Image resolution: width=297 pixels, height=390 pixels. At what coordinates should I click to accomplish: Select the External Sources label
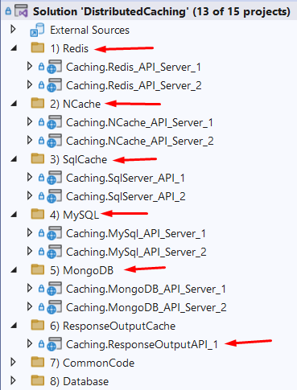[89, 30]
